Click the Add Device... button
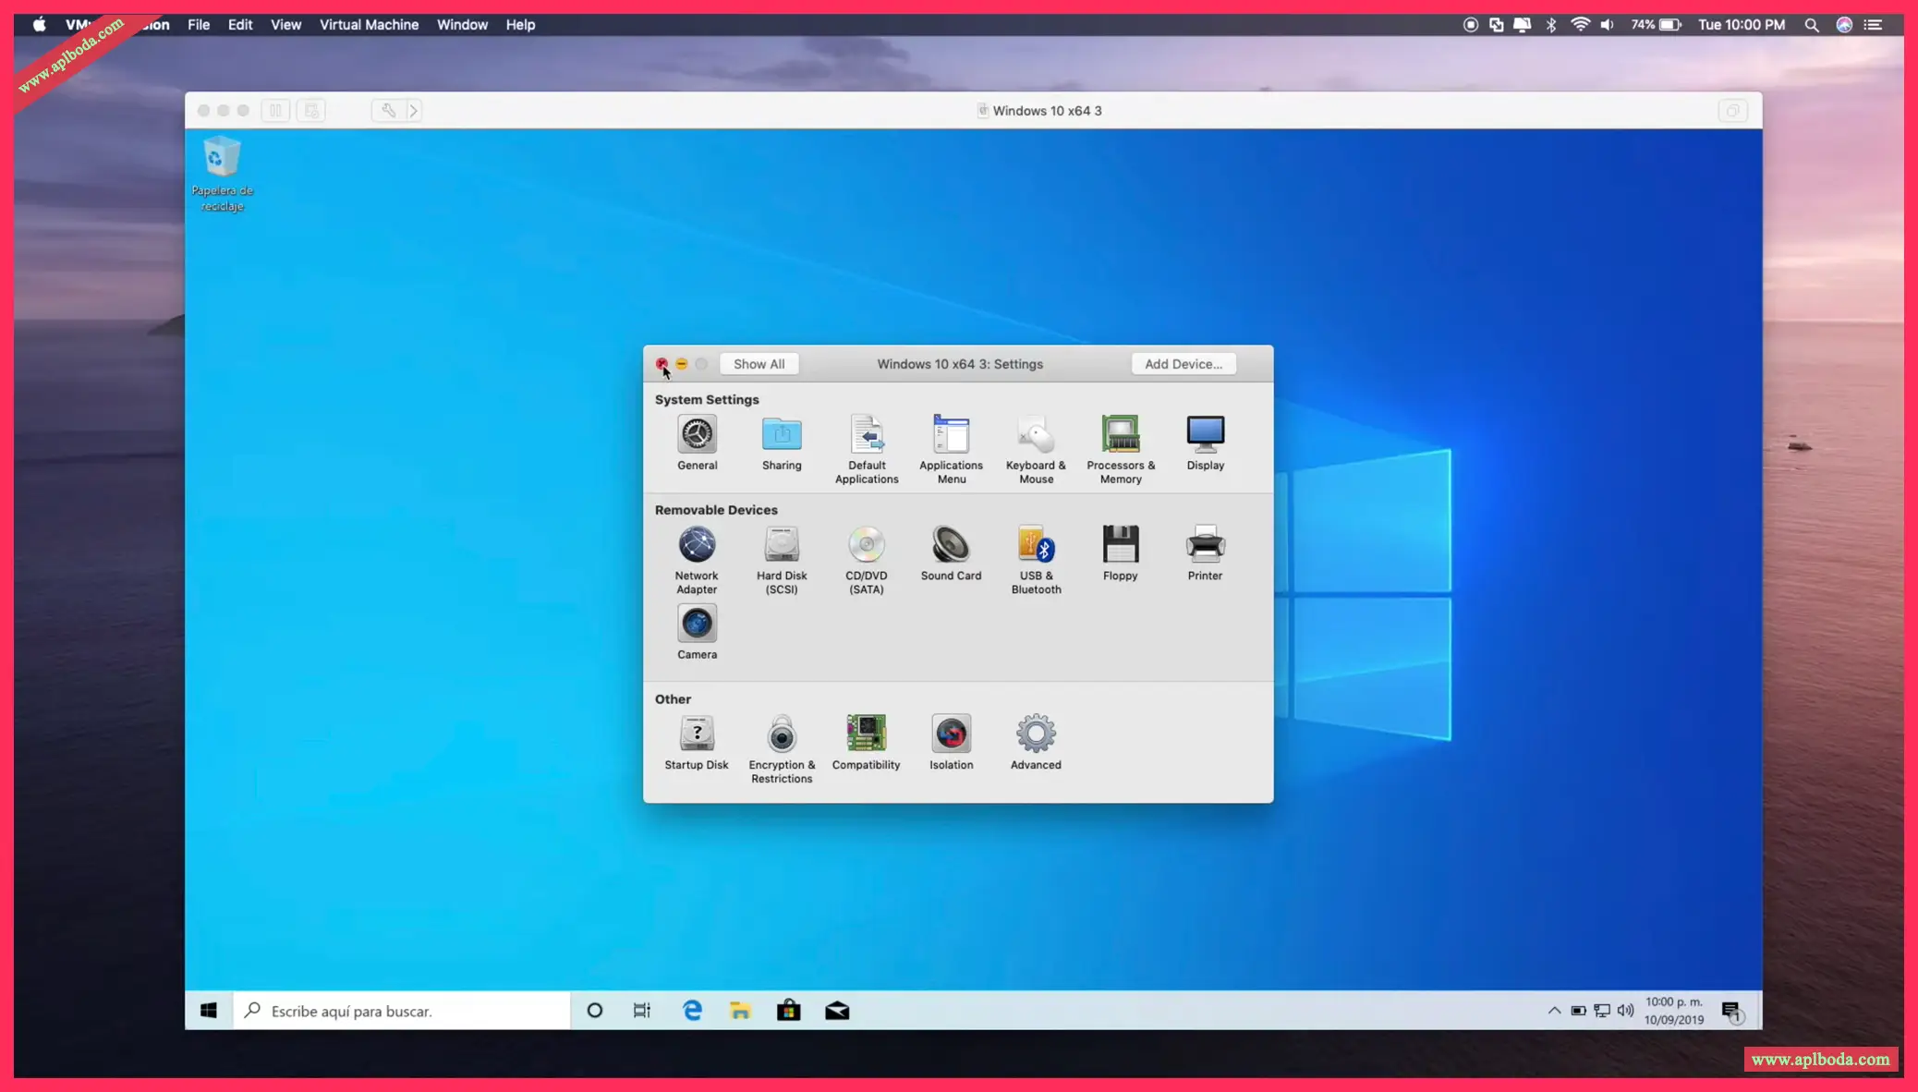The width and height of the screenshot is (1918, 1092). (1184, 364)
